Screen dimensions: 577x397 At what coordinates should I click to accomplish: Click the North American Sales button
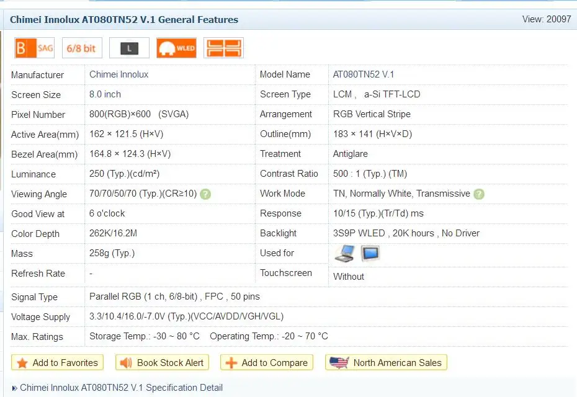click(x=386, y=363)
